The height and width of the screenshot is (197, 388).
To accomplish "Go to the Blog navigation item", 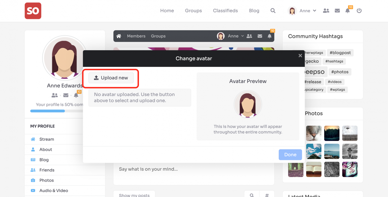I will point(254,11).
